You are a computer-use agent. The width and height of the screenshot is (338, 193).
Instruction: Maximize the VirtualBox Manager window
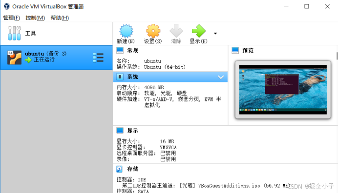307,6
